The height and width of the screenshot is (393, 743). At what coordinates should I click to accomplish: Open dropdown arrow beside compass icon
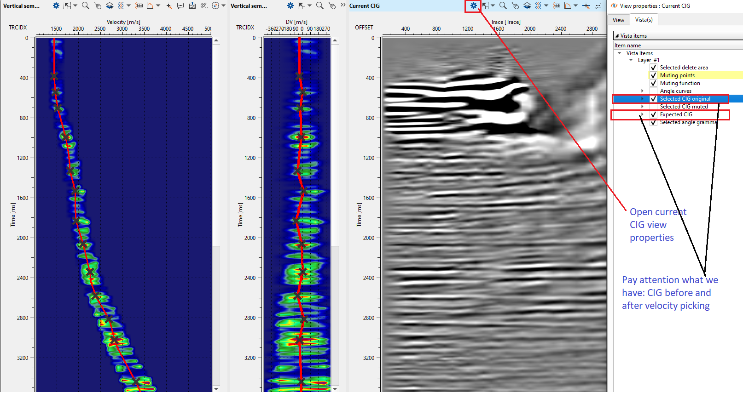pos(223,6)
